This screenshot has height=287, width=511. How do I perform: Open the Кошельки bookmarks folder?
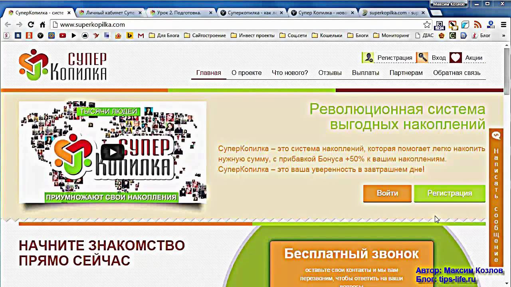click(x=327, y=35)
